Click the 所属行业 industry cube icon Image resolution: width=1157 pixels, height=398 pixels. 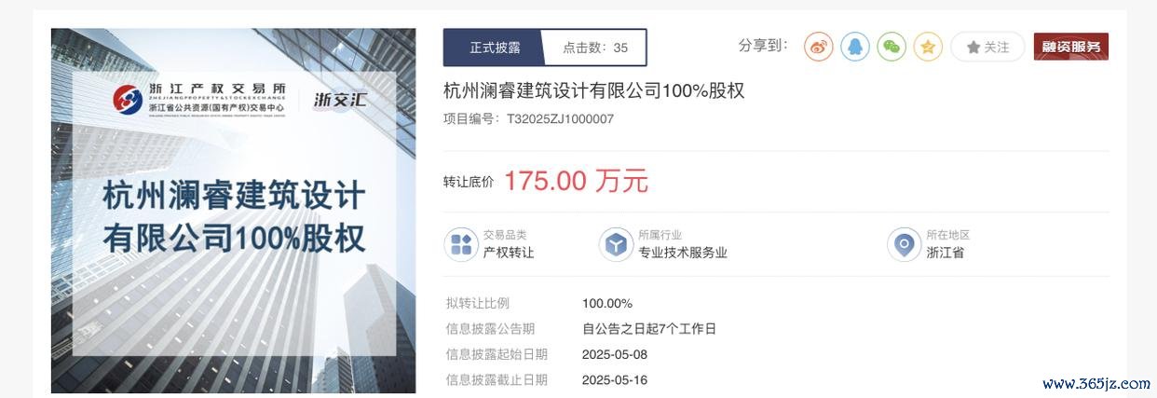(x=615, y=244)
